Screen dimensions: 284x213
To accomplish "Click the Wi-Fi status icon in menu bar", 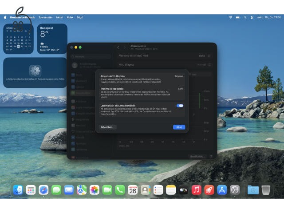I will click(231, 17).
